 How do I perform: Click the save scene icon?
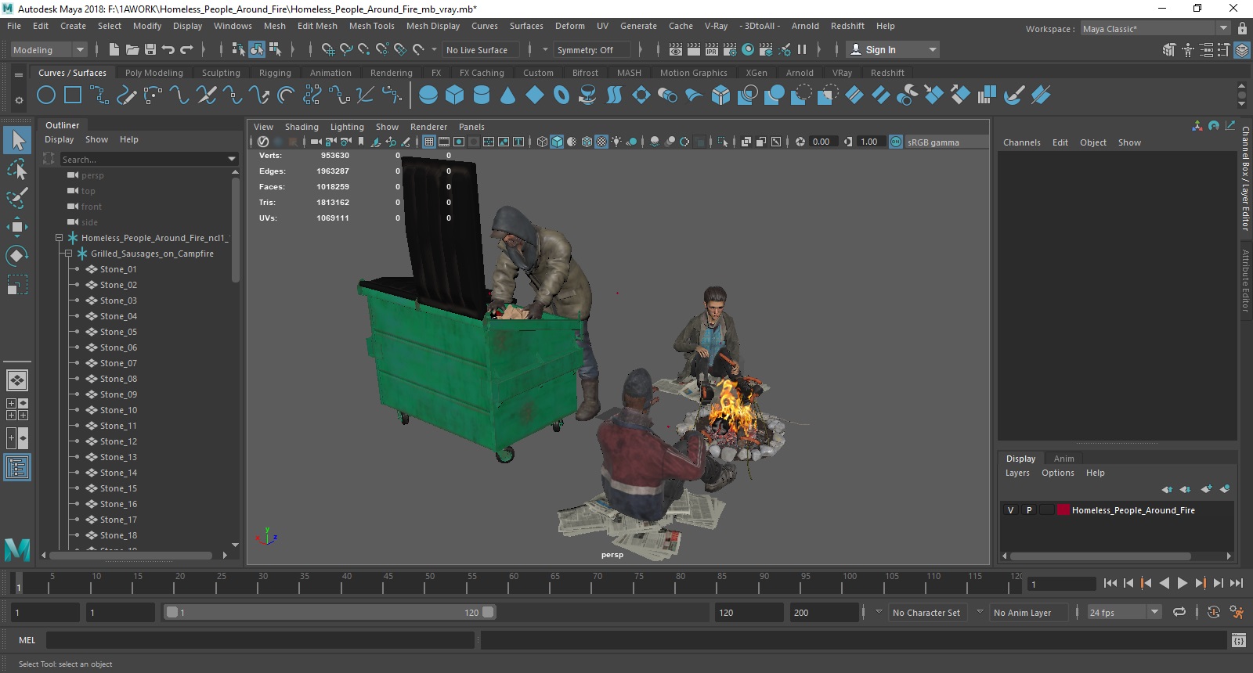click(150, 49)
